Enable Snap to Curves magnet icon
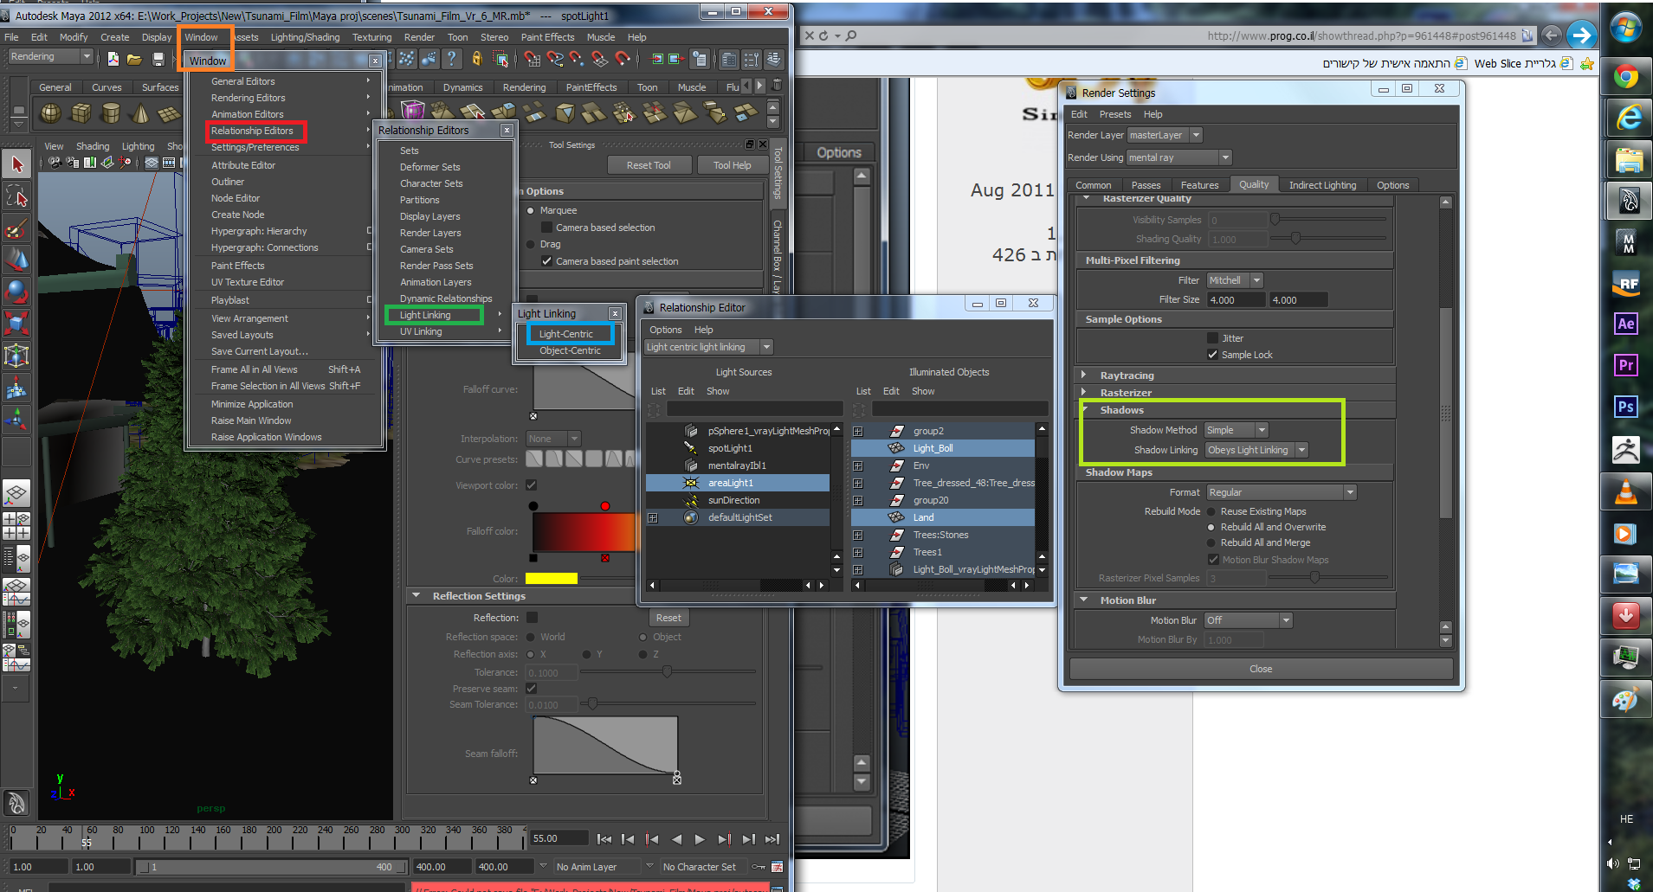This screenshot has height=892, width=1653. (x=555, y=59)
